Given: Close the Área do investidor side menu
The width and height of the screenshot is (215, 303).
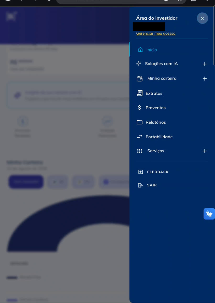Looking at the screenshot, I should pos(202,18).
